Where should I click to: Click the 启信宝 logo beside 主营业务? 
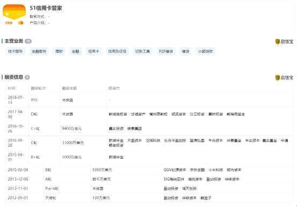(x=284, y=41)
